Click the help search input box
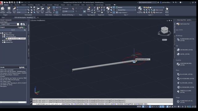This screenshot has width=198, height=111. pos(147,2)
